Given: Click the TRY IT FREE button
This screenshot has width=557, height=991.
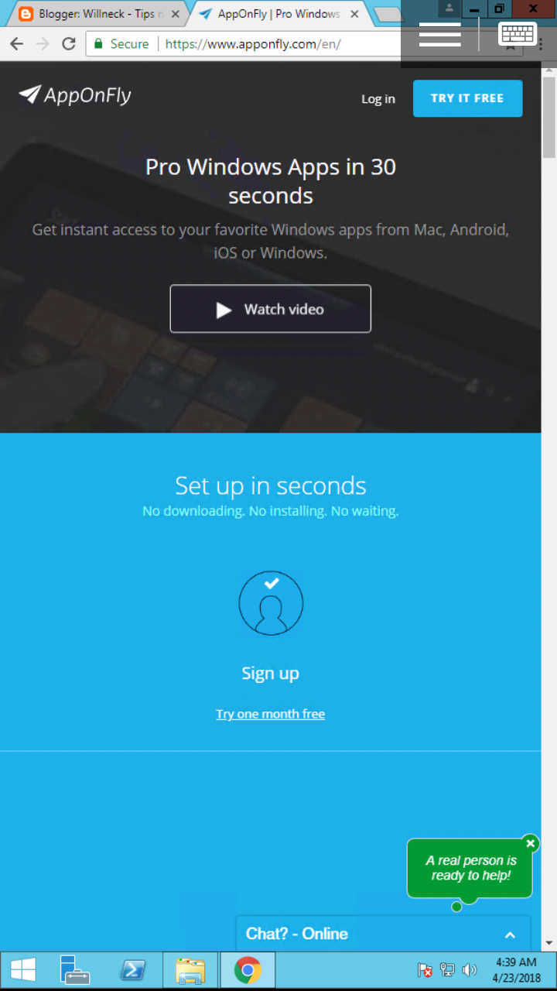Looking at the screenshot, I should click(467, 98).
